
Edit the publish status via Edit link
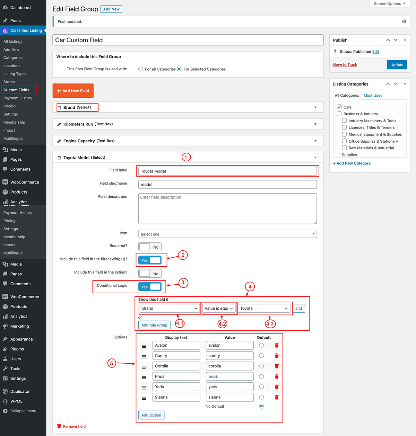pyautogui.click(x=375, y=52)
